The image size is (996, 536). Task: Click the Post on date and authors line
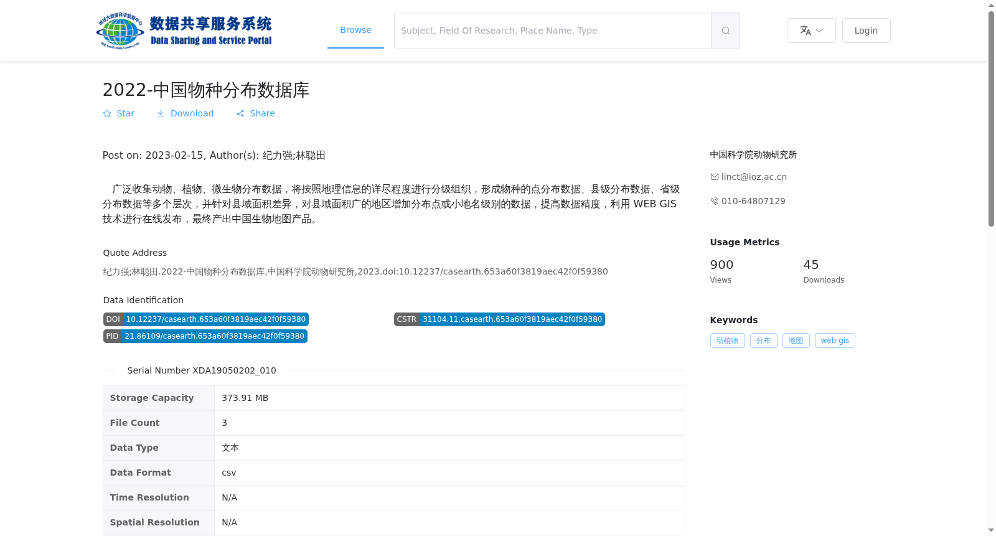[214, 155]
